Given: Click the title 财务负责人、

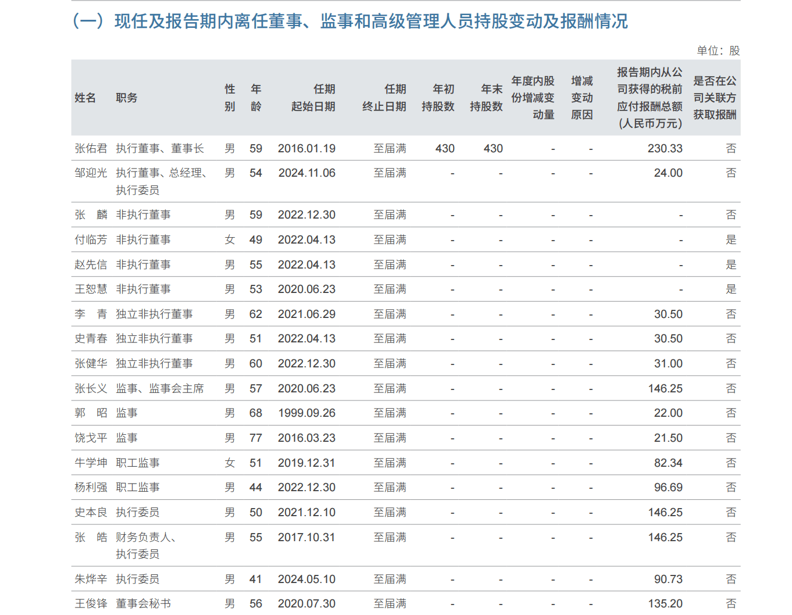Looking at the screenshot, I should [146, 537].
